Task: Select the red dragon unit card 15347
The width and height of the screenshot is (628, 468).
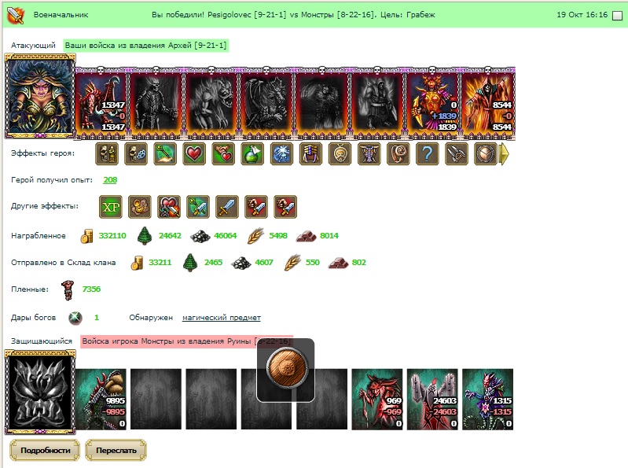Action: [x=101, y=102]
